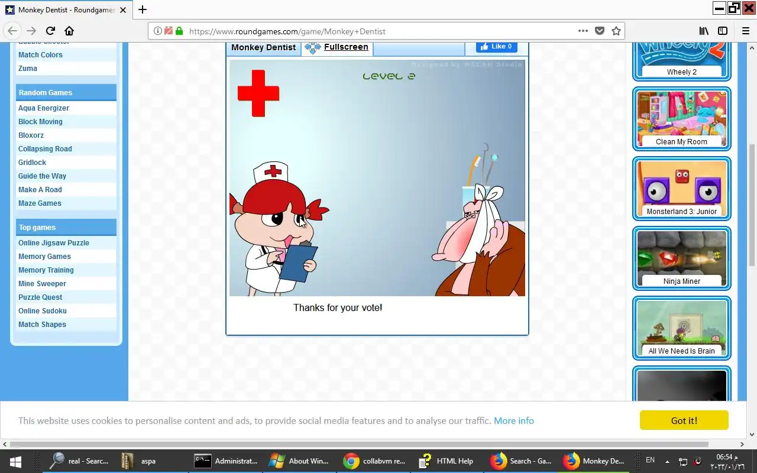This screenshot has width=757, height=473.
Task: Switch to Administrator command prompt taskbar item
Action: click(226, 461)
